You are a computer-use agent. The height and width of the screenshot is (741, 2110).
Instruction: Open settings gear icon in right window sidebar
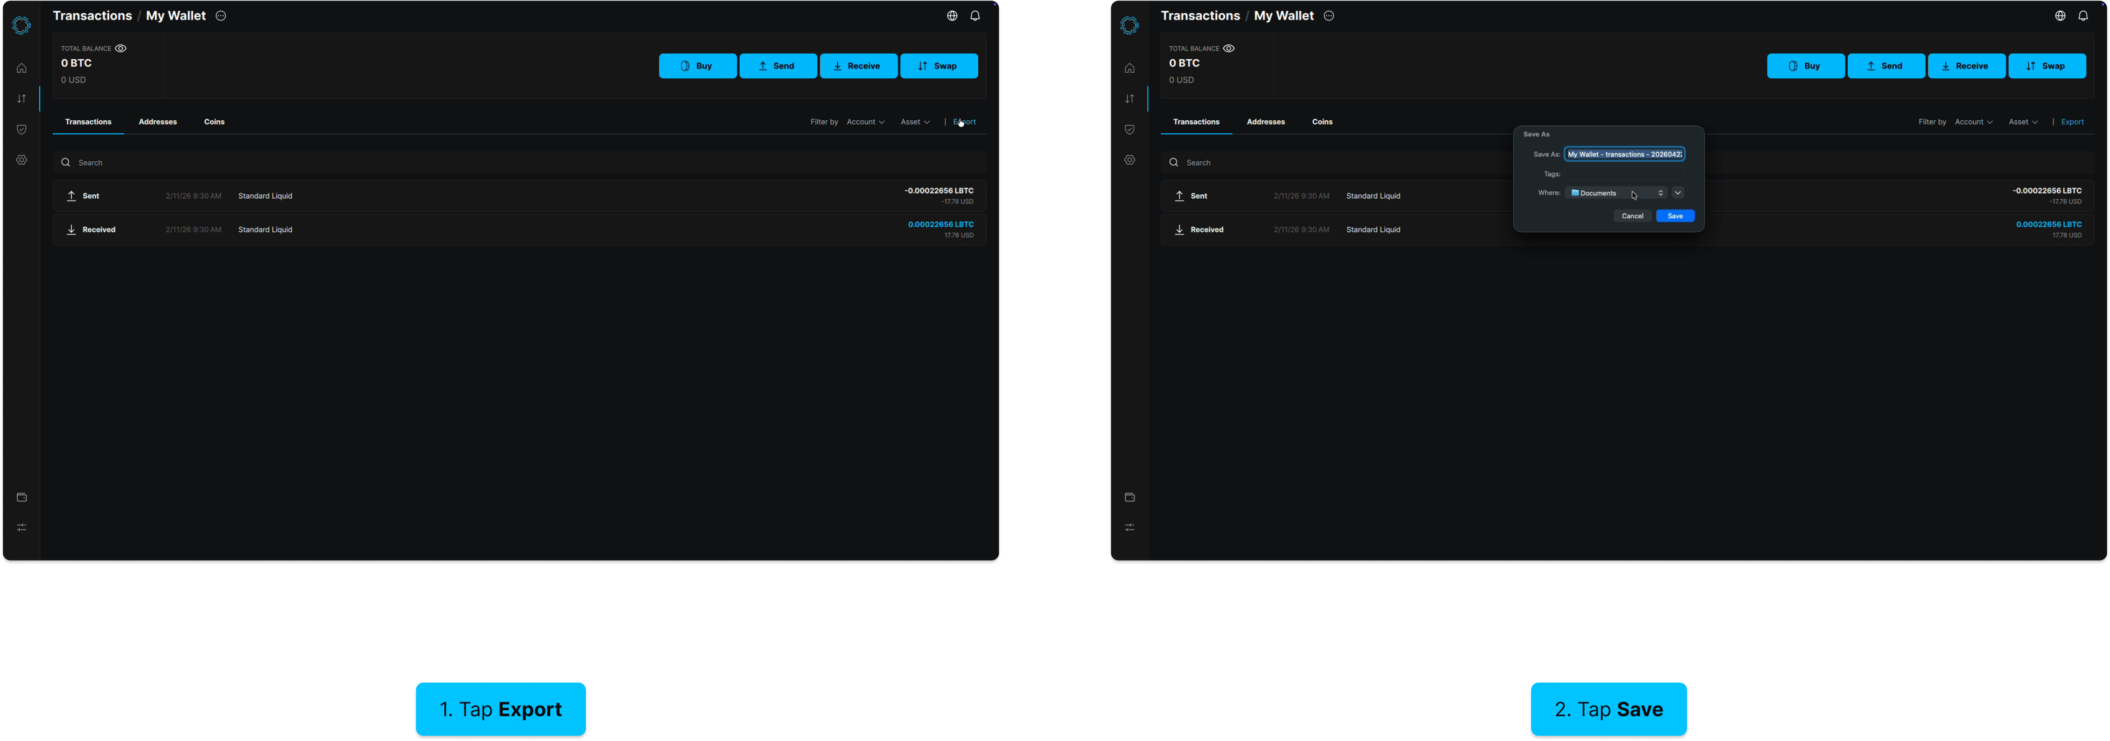point(1129,159)
